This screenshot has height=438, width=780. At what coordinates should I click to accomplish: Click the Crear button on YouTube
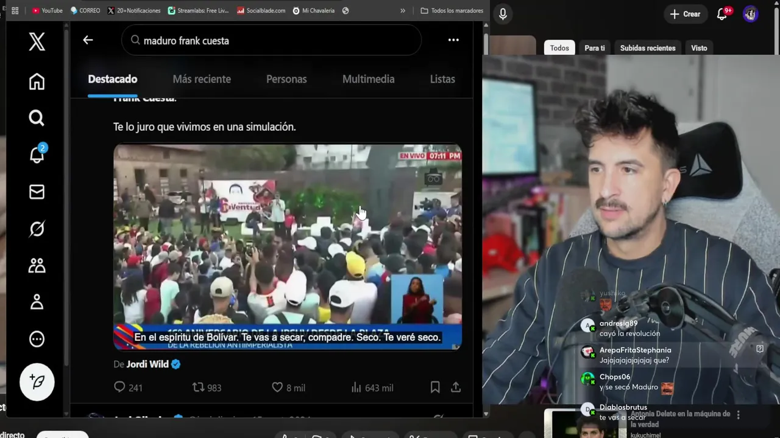685,14
